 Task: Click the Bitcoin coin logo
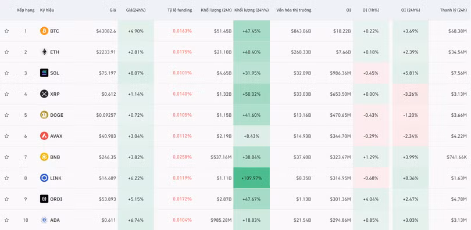pyautogui.click(x=44, y=31)
